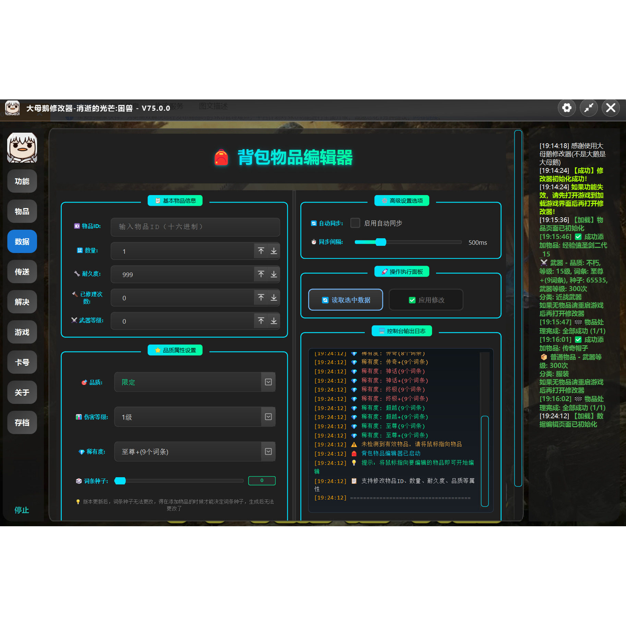
Task: Click the 物品ID hexadecimal input field
Action: (195, 227)
